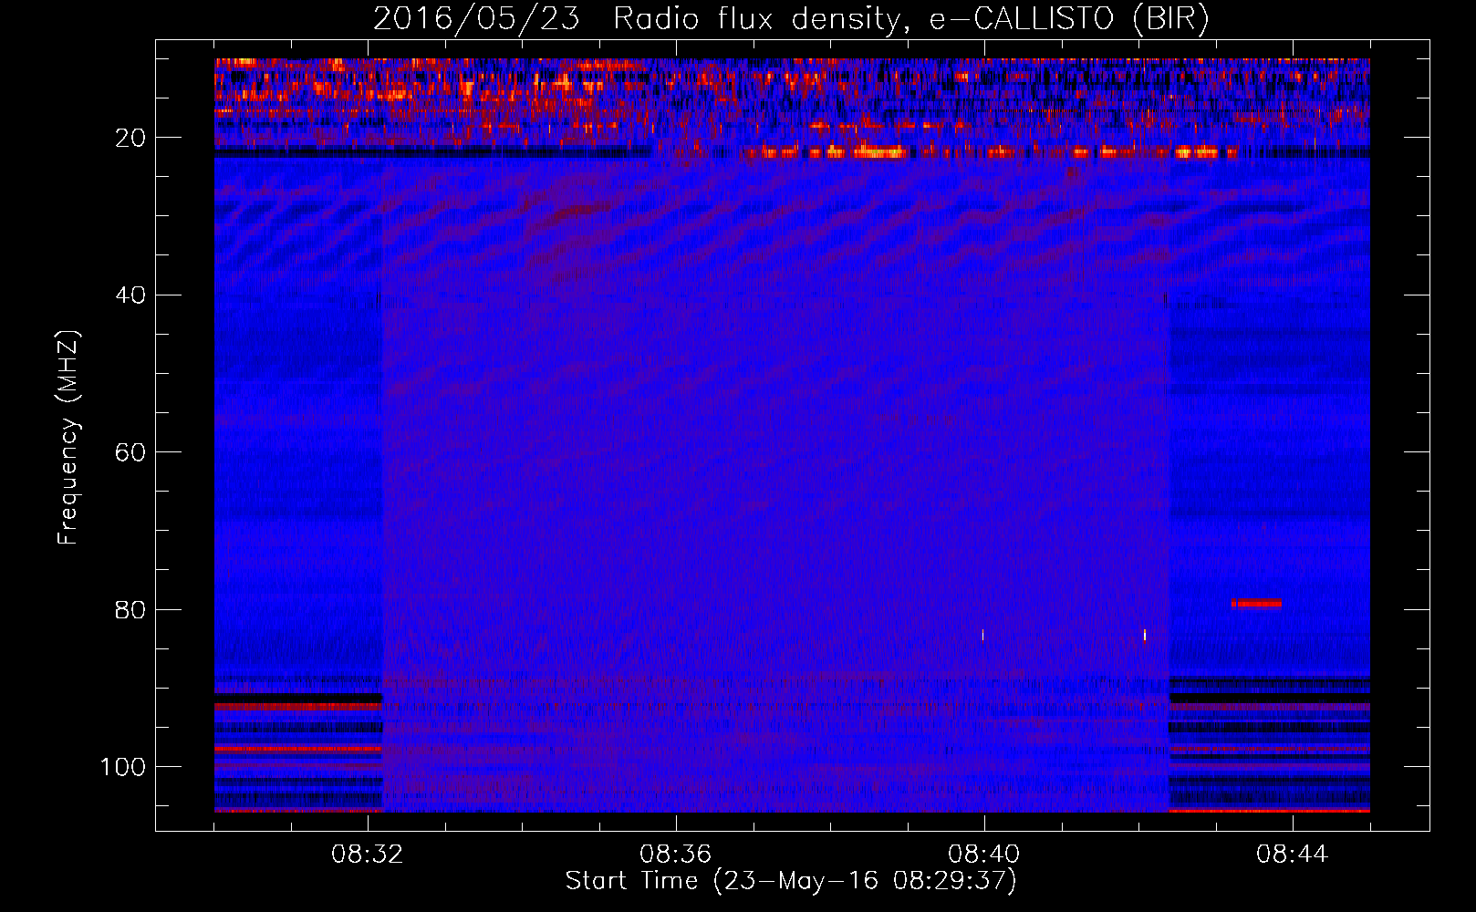Click the 08:36 time tick label
1476x912 pixels.
click(x=676, y=855)
